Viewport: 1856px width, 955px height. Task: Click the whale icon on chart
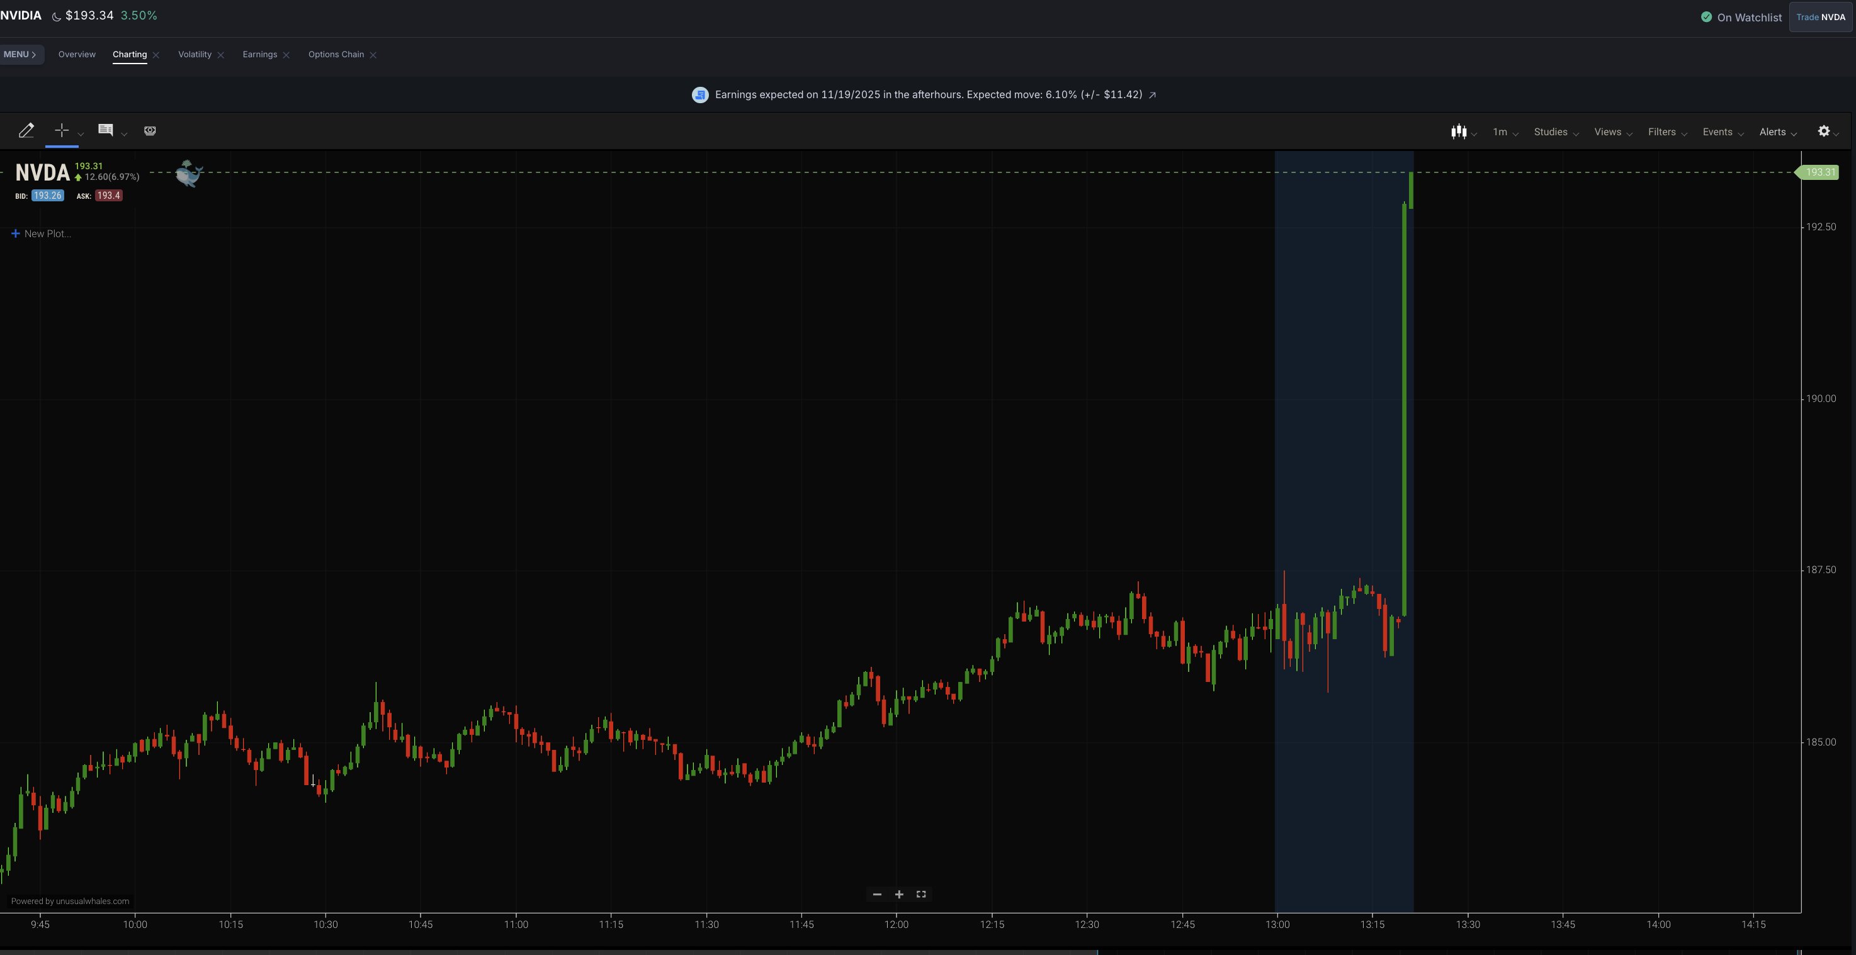pyautogui.click(x=189, y=174)
